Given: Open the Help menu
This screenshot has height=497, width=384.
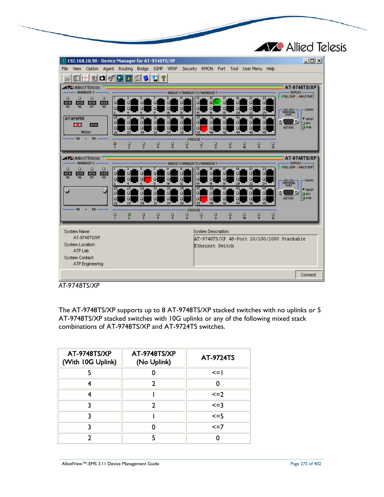Looking at the screenshot, I should pos(270,69).
